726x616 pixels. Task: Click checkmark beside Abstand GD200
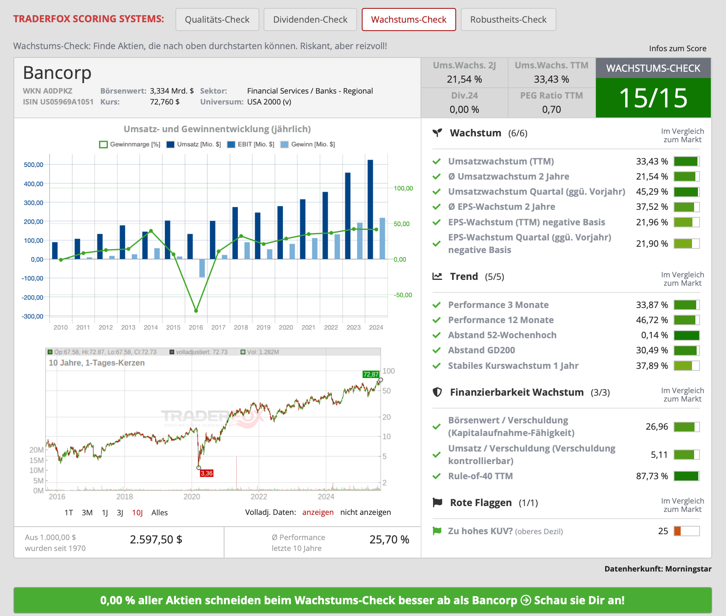tap(436, 350)
